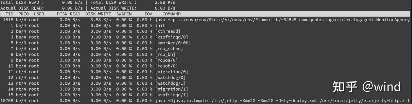Click the COMMAND column header

click(x=172, y=14)
